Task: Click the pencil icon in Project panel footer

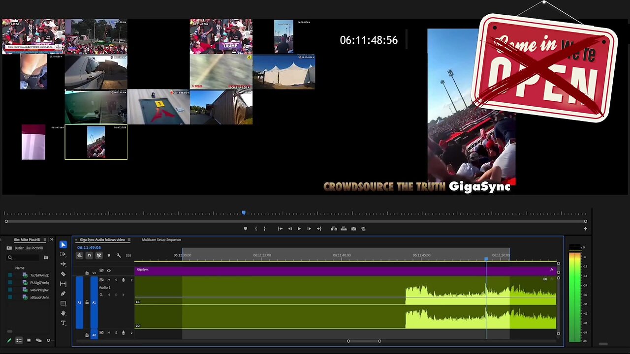Action: (x=9, y=340)
